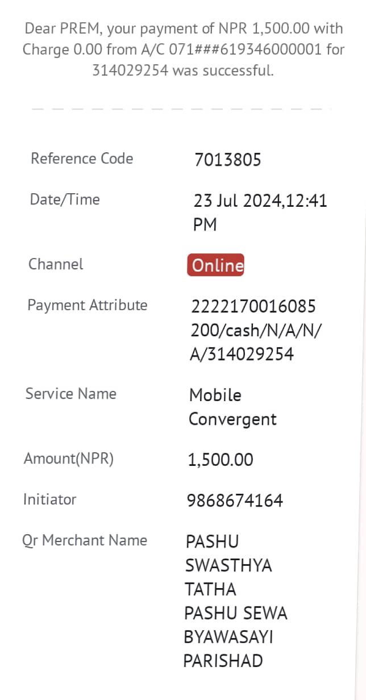
Task: Select the 1,500.00 amount value
Action: point(221,460)
